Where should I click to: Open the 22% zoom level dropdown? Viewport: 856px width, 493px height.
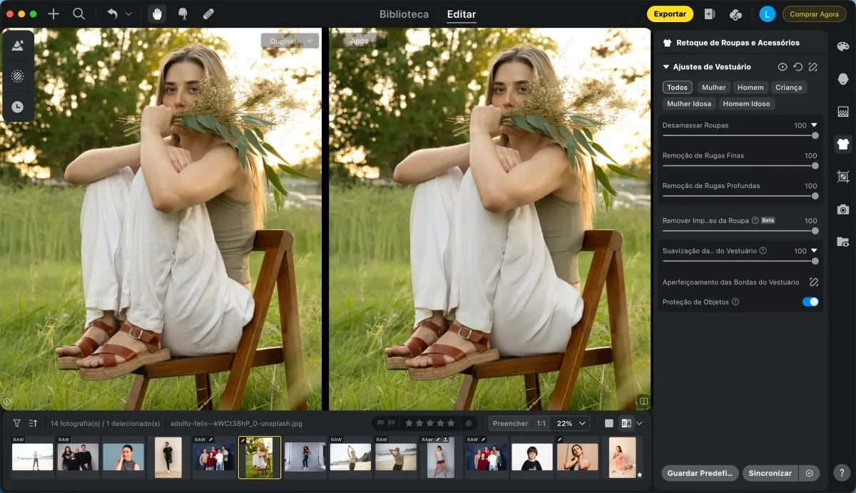point(571,423)
